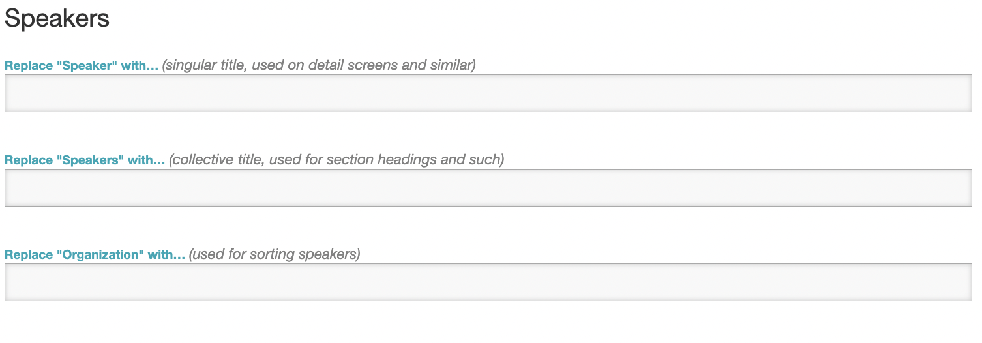This screenshot has height=343, width=982.
Task: Select the teal "Organization" replacement label
Action: (x=95, y=255)
